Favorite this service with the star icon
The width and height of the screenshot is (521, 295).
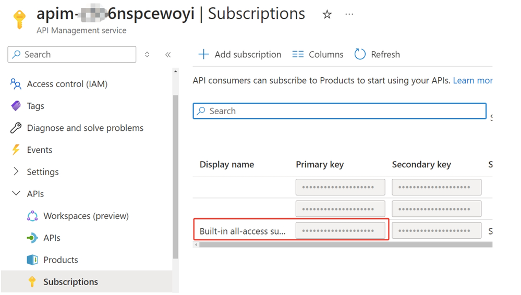point(327,14)
